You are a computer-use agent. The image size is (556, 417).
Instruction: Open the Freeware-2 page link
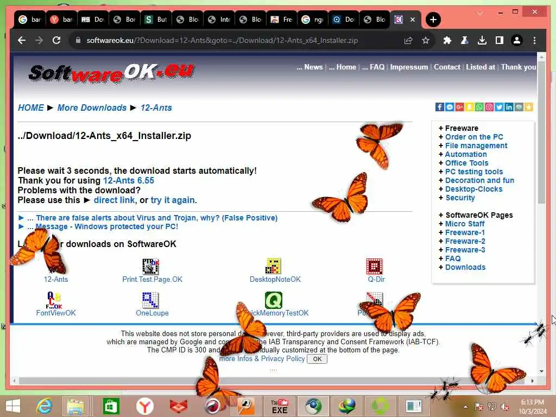click(465, 241)
